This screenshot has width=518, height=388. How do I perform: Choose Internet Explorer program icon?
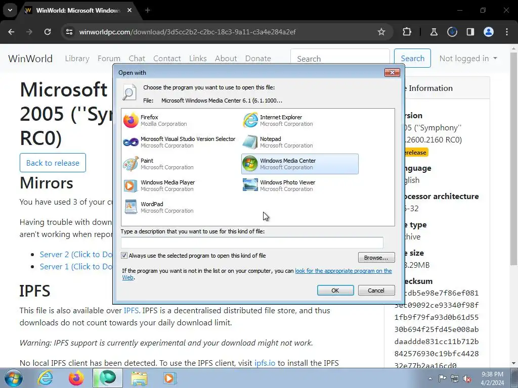tap(250, 120)
